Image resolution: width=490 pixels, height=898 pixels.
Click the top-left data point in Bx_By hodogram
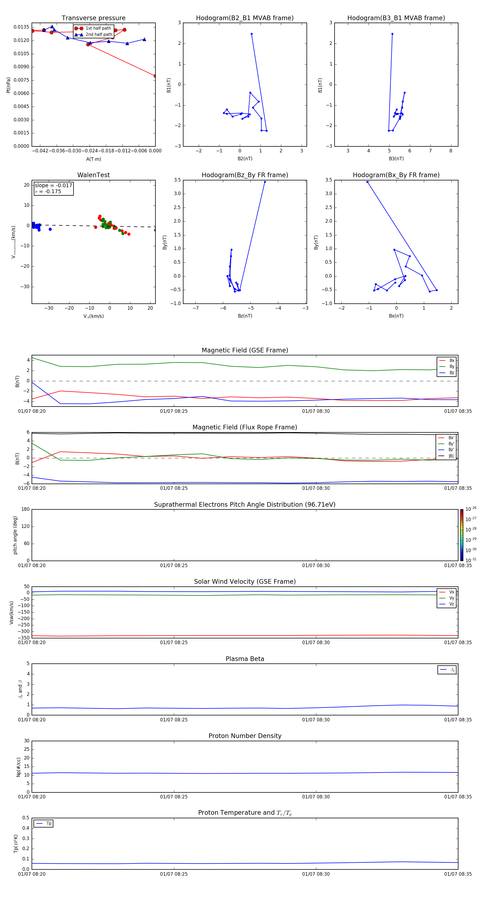tap(367, 182)
